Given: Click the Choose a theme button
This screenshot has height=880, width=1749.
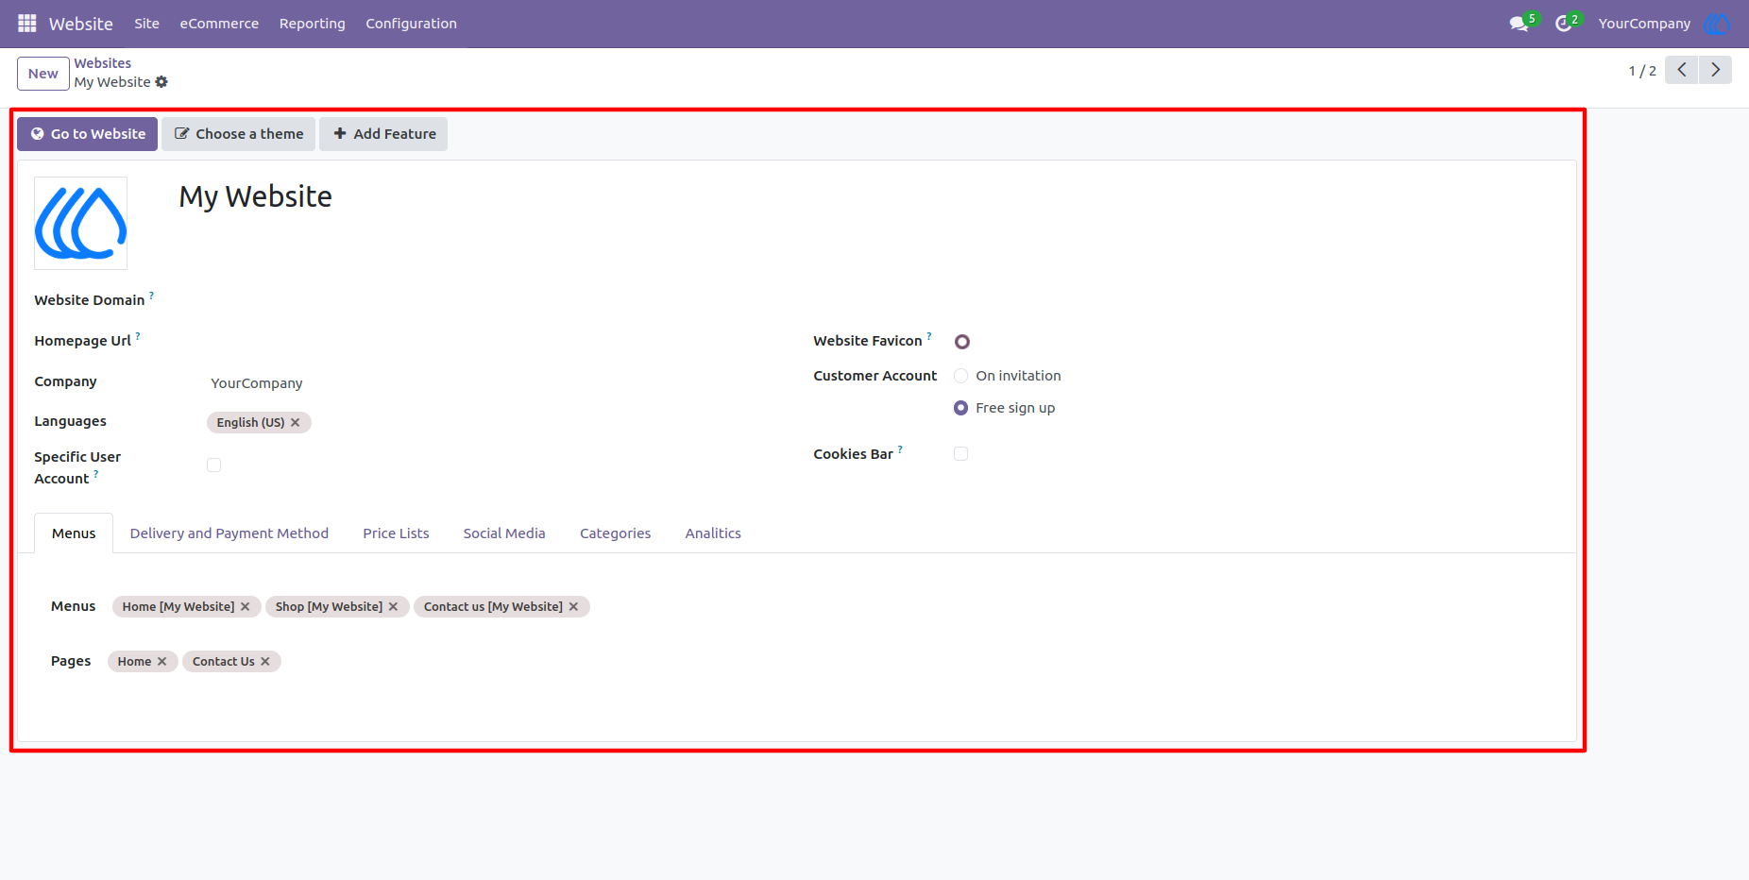Looking at the screenshot, I should [239, 134].
